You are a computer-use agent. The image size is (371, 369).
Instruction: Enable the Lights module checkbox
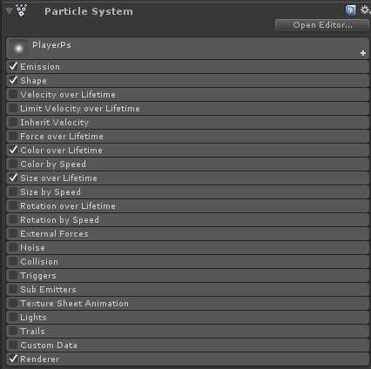click(13, 317)
